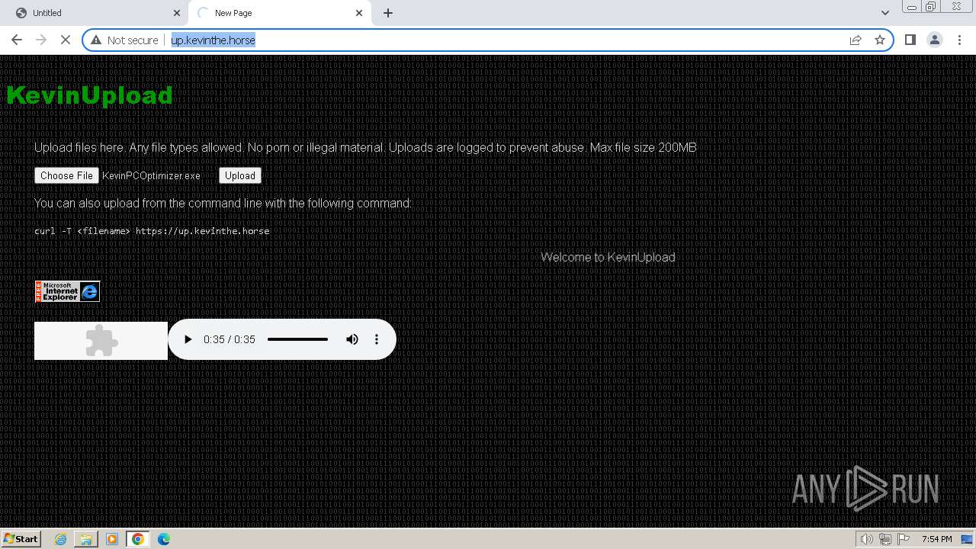
Task: Launch Internet Explorer from taskbar
Action: point(60,539)
